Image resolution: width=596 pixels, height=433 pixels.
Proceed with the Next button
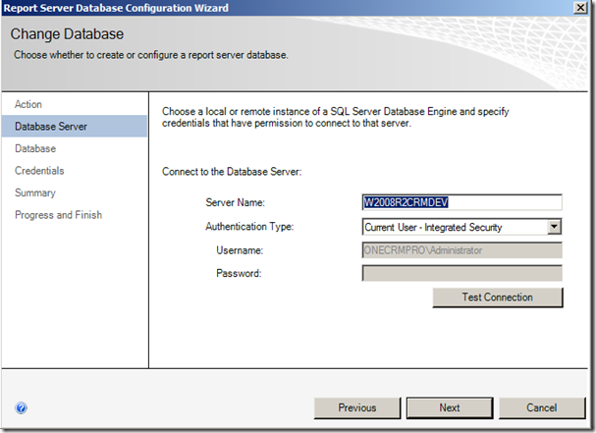coord(450,407)
